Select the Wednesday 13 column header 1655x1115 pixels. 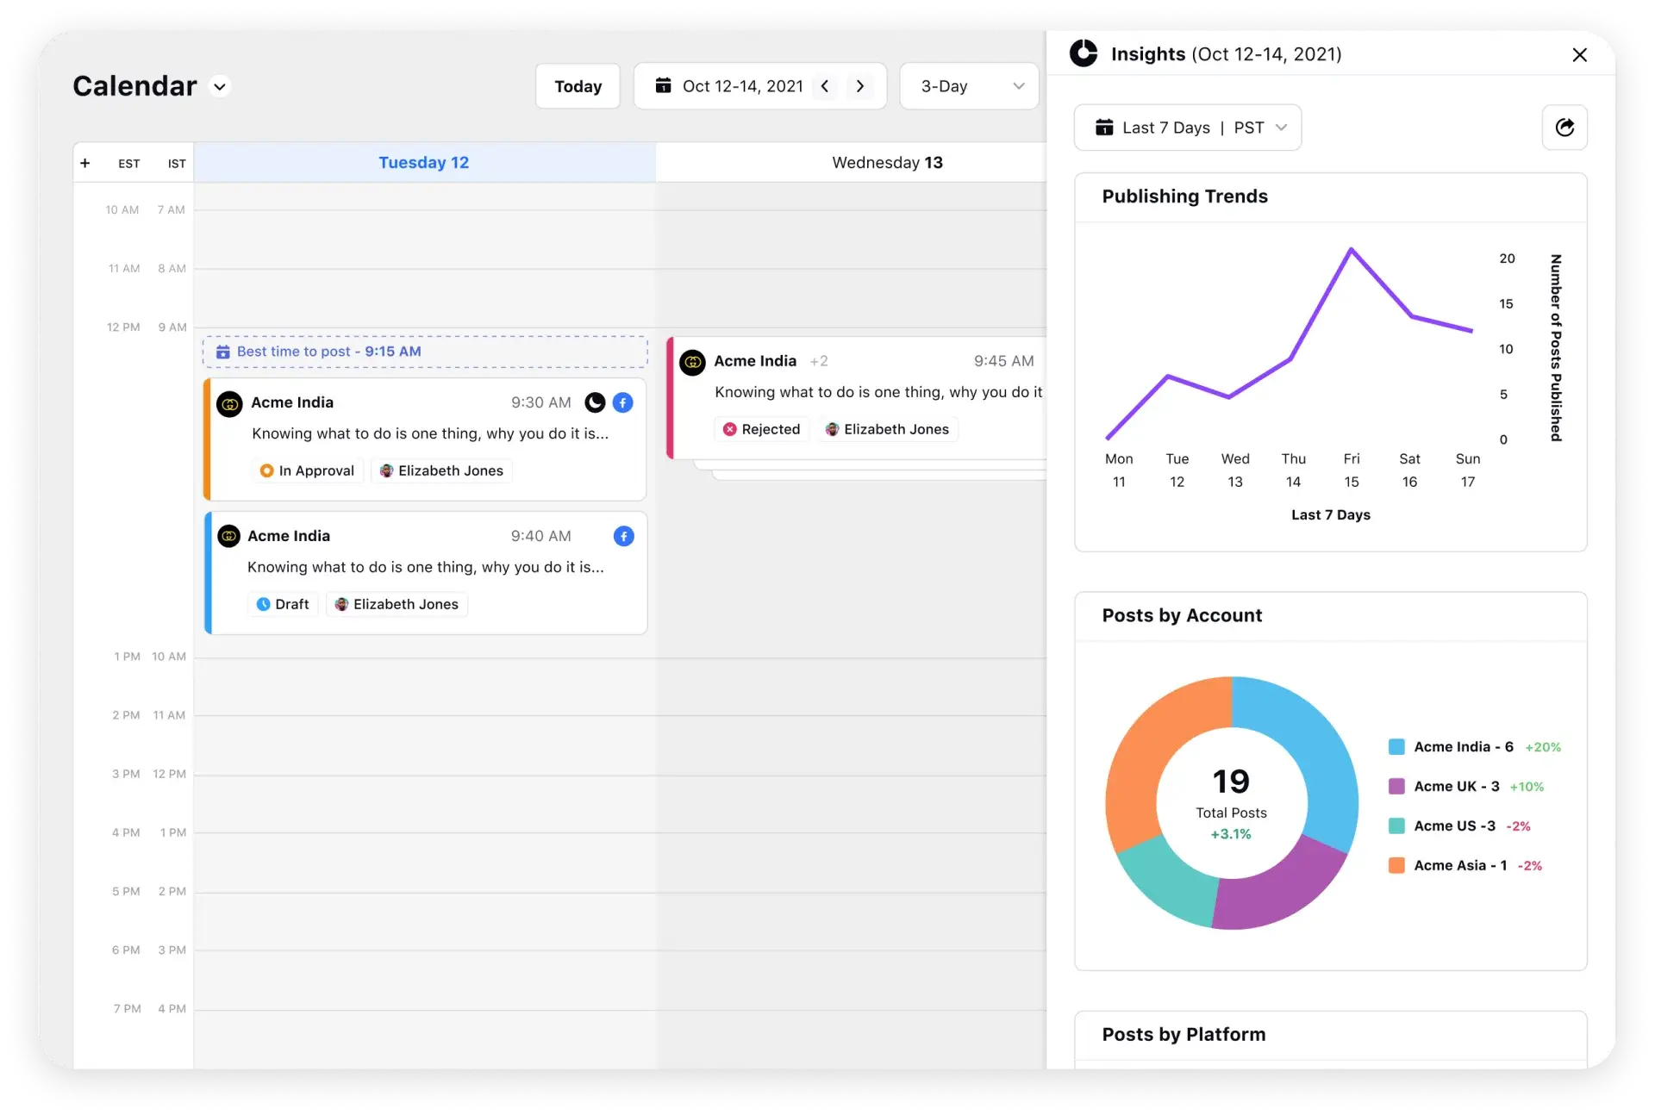click(x=887, y=163)
